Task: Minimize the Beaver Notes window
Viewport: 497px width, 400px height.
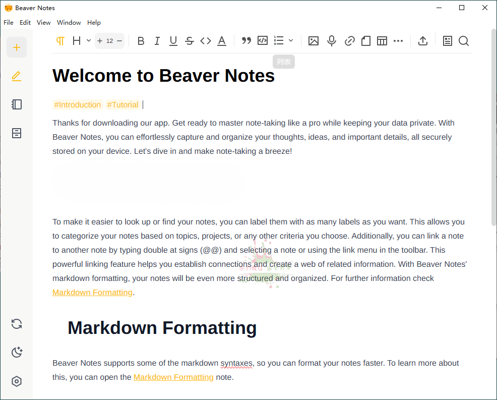Action: coord(439,8)
